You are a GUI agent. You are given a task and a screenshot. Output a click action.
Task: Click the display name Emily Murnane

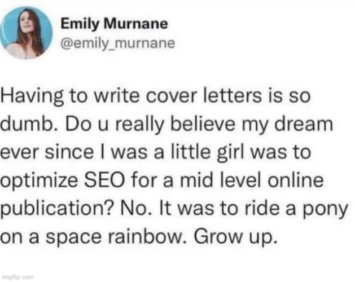[x=114, y=24]
